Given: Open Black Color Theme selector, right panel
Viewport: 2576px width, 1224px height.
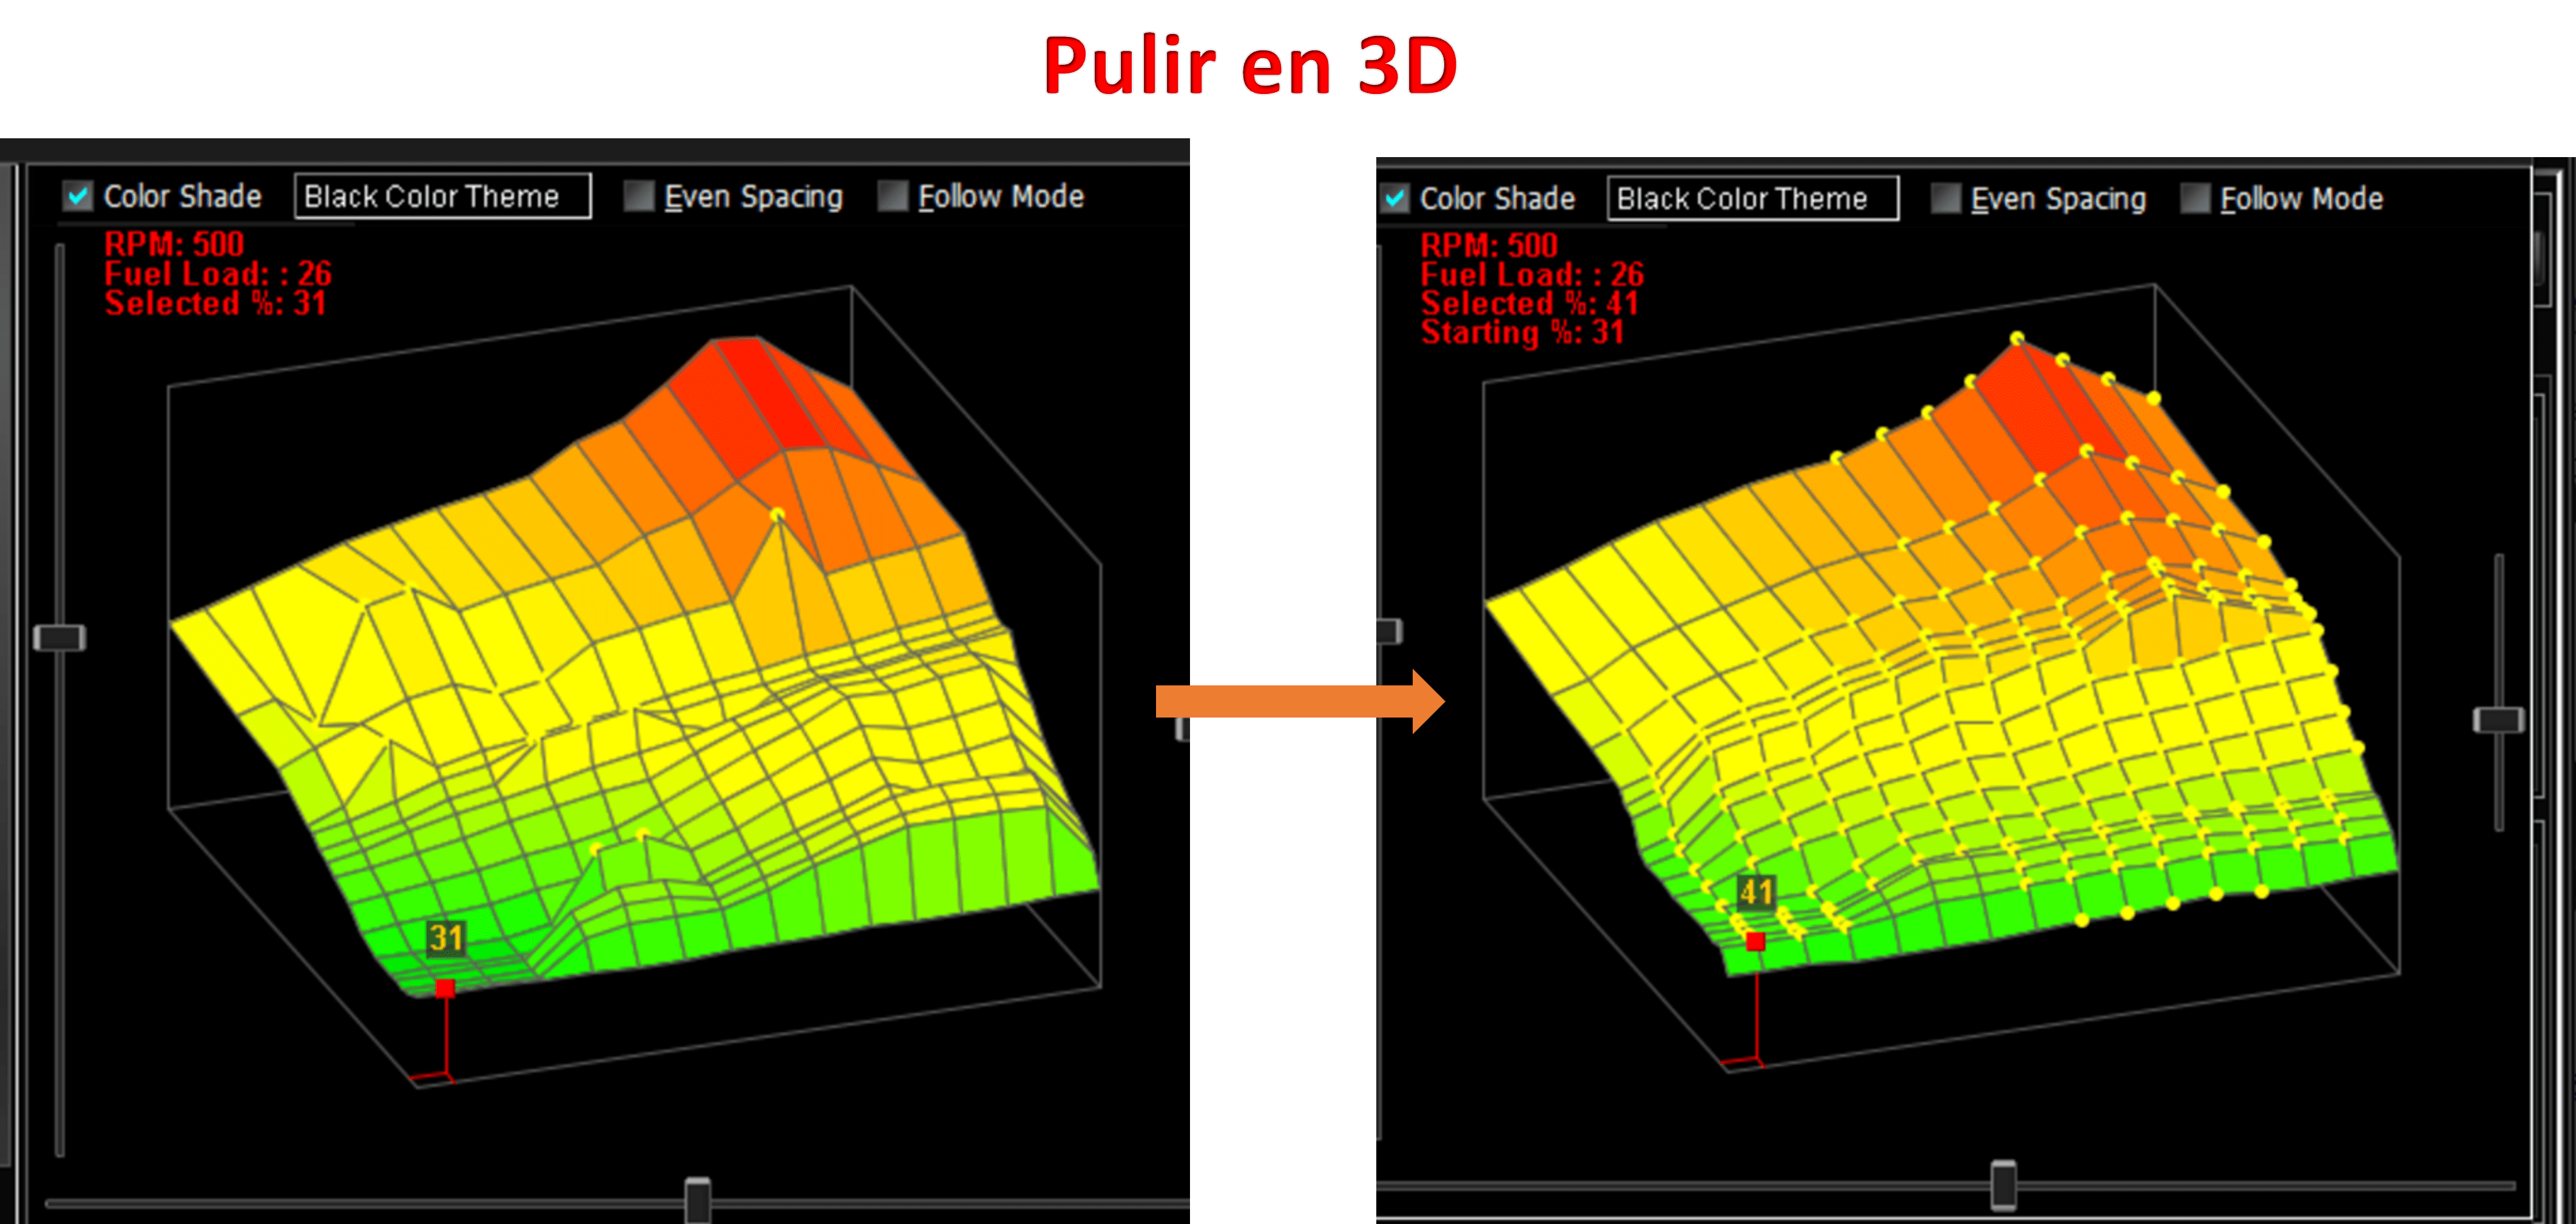Looking at the screenshot, I should click(1752, 199).
